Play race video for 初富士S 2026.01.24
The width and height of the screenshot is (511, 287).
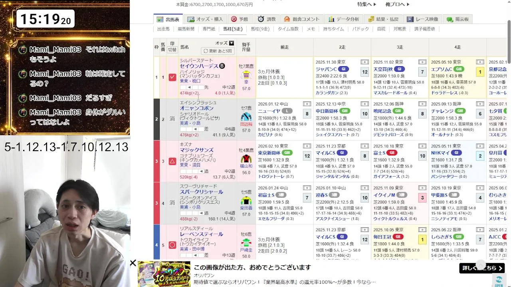pyautogui.click(x=307, y=188)
